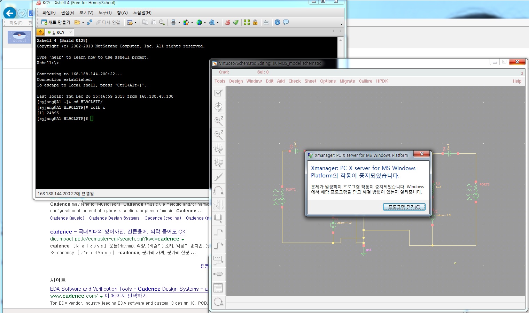529x313 pixels.
Task: Click the lock icon on Xshell toolbar
Action: coord(255,22)
